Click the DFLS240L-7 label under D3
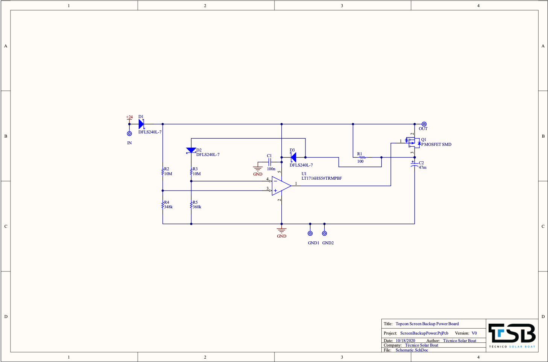548x362 pixels. 301,165
